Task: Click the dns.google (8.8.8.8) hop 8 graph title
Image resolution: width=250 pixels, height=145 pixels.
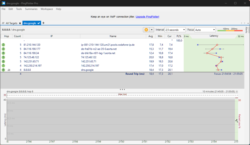Action: point(20,91)
